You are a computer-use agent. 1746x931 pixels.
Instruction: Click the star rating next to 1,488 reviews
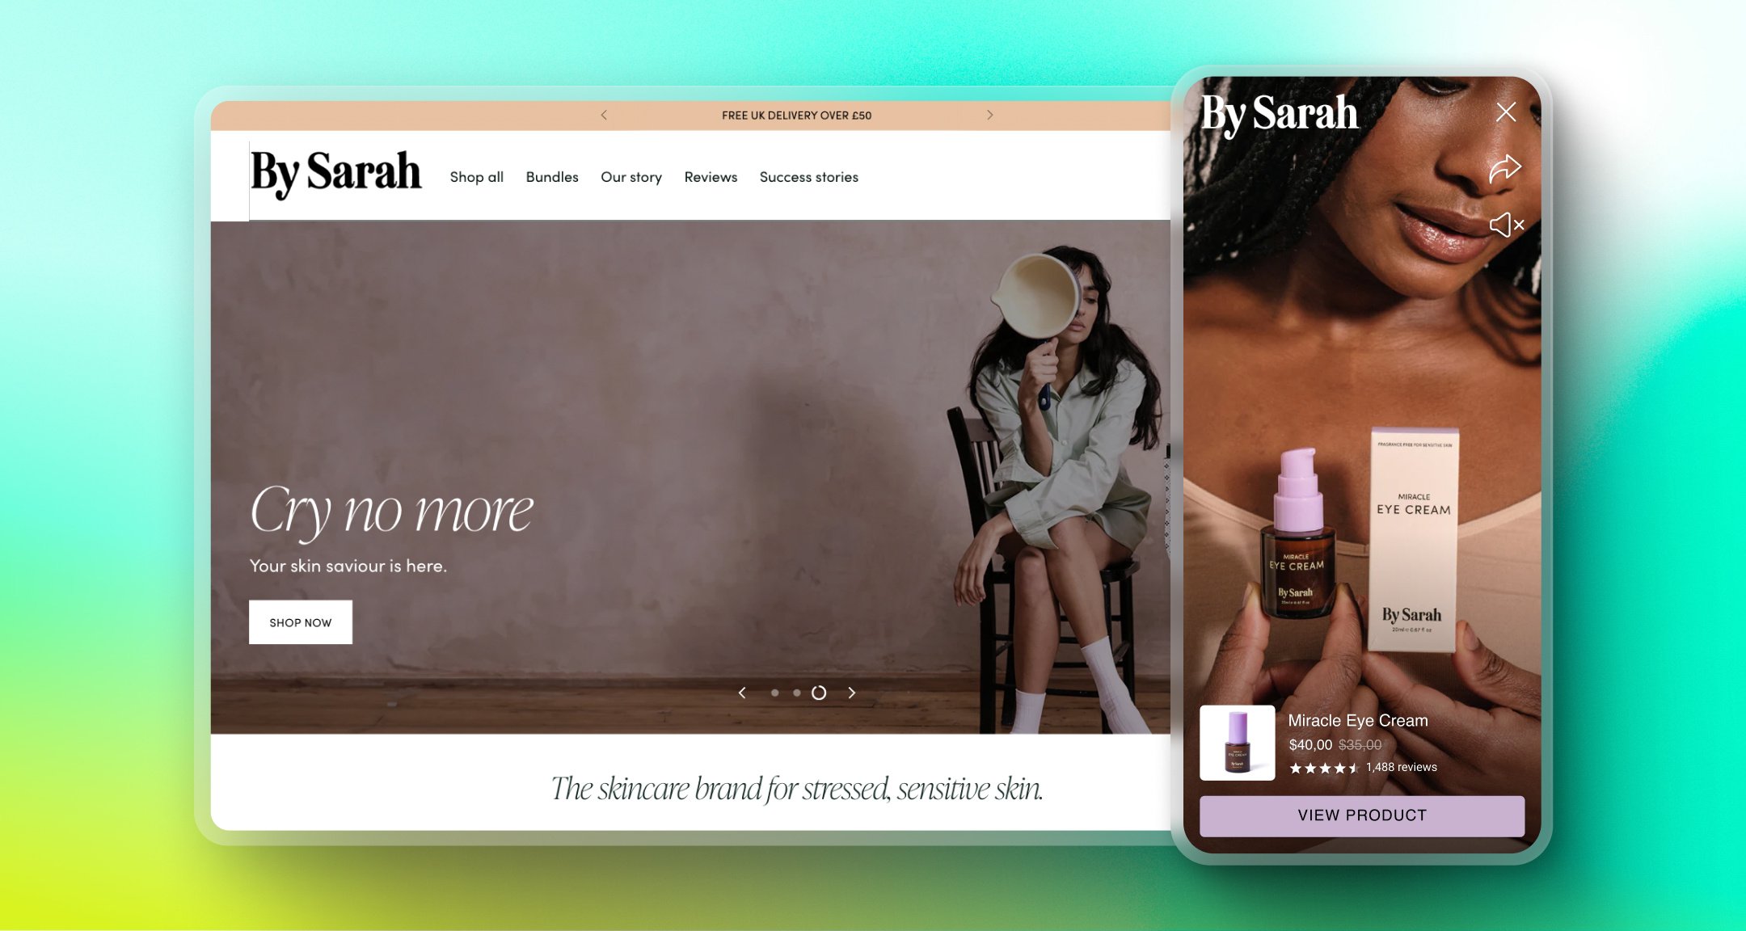1326,769
